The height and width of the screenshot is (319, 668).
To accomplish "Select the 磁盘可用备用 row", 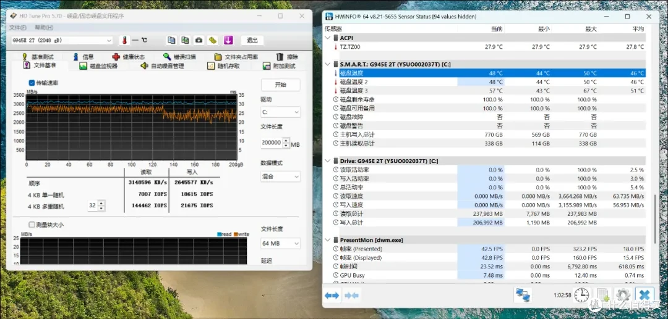I will [x=489, y=109].
